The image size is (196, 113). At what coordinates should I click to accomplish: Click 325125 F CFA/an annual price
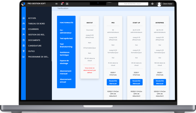pos(160,94)
